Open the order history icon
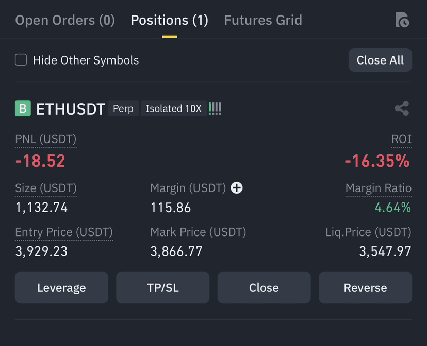Image resolution: width=427 pixels, height=346 pixels. (402, 20)
